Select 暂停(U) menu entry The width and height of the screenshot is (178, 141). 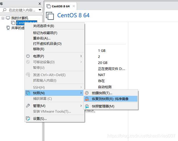55,68
